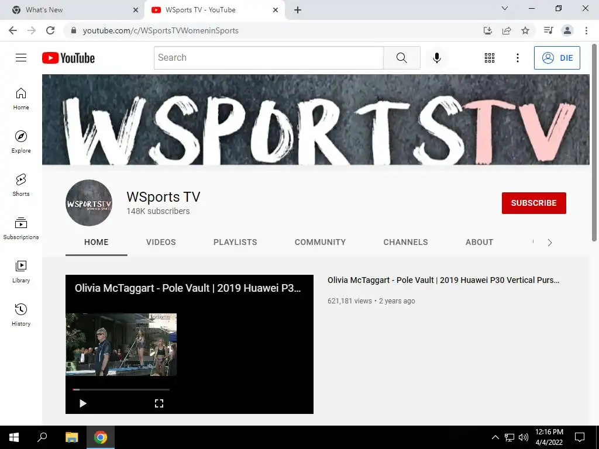Switch to the VIDEOS tab
Image resolution: width=599 pixels, height=449 pixels.
tap(161, 242)
